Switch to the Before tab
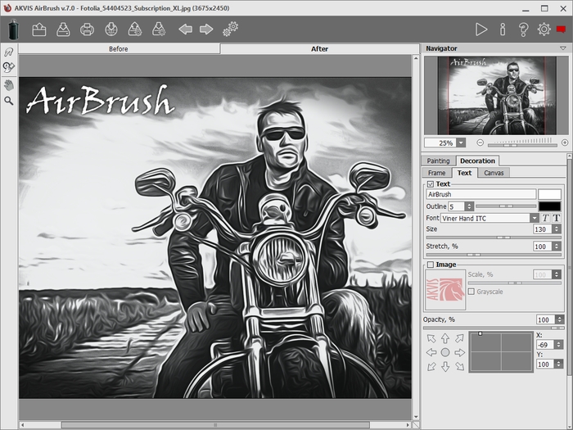The width and height of the screenshot is (573, 430). point(119,48)
